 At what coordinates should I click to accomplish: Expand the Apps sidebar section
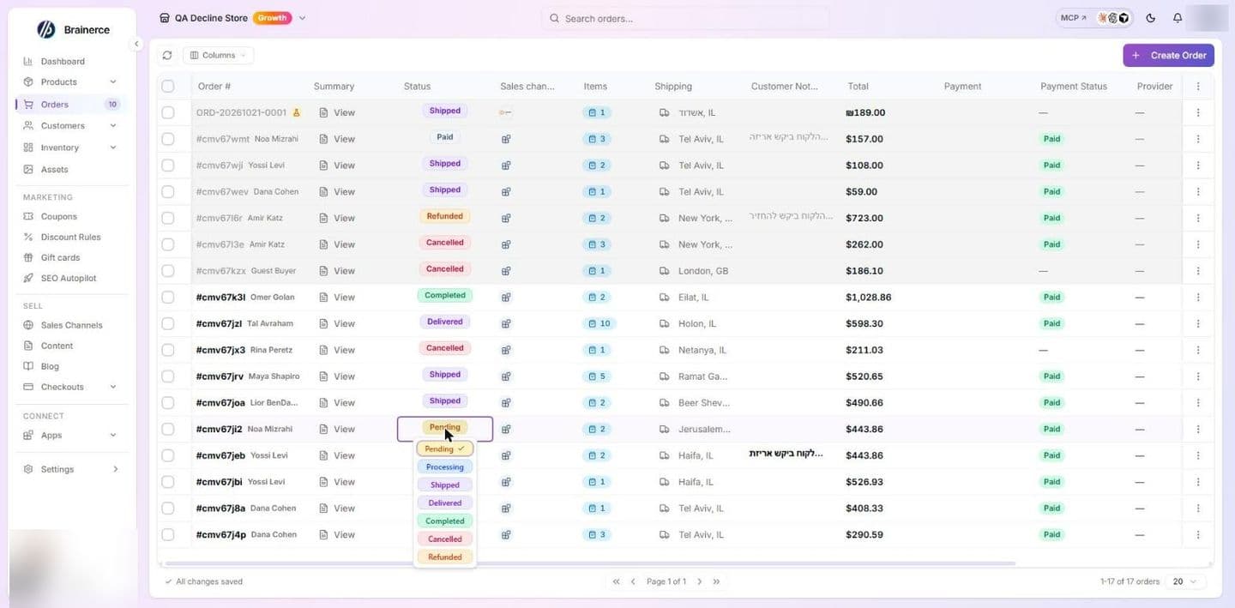[113, 436]
